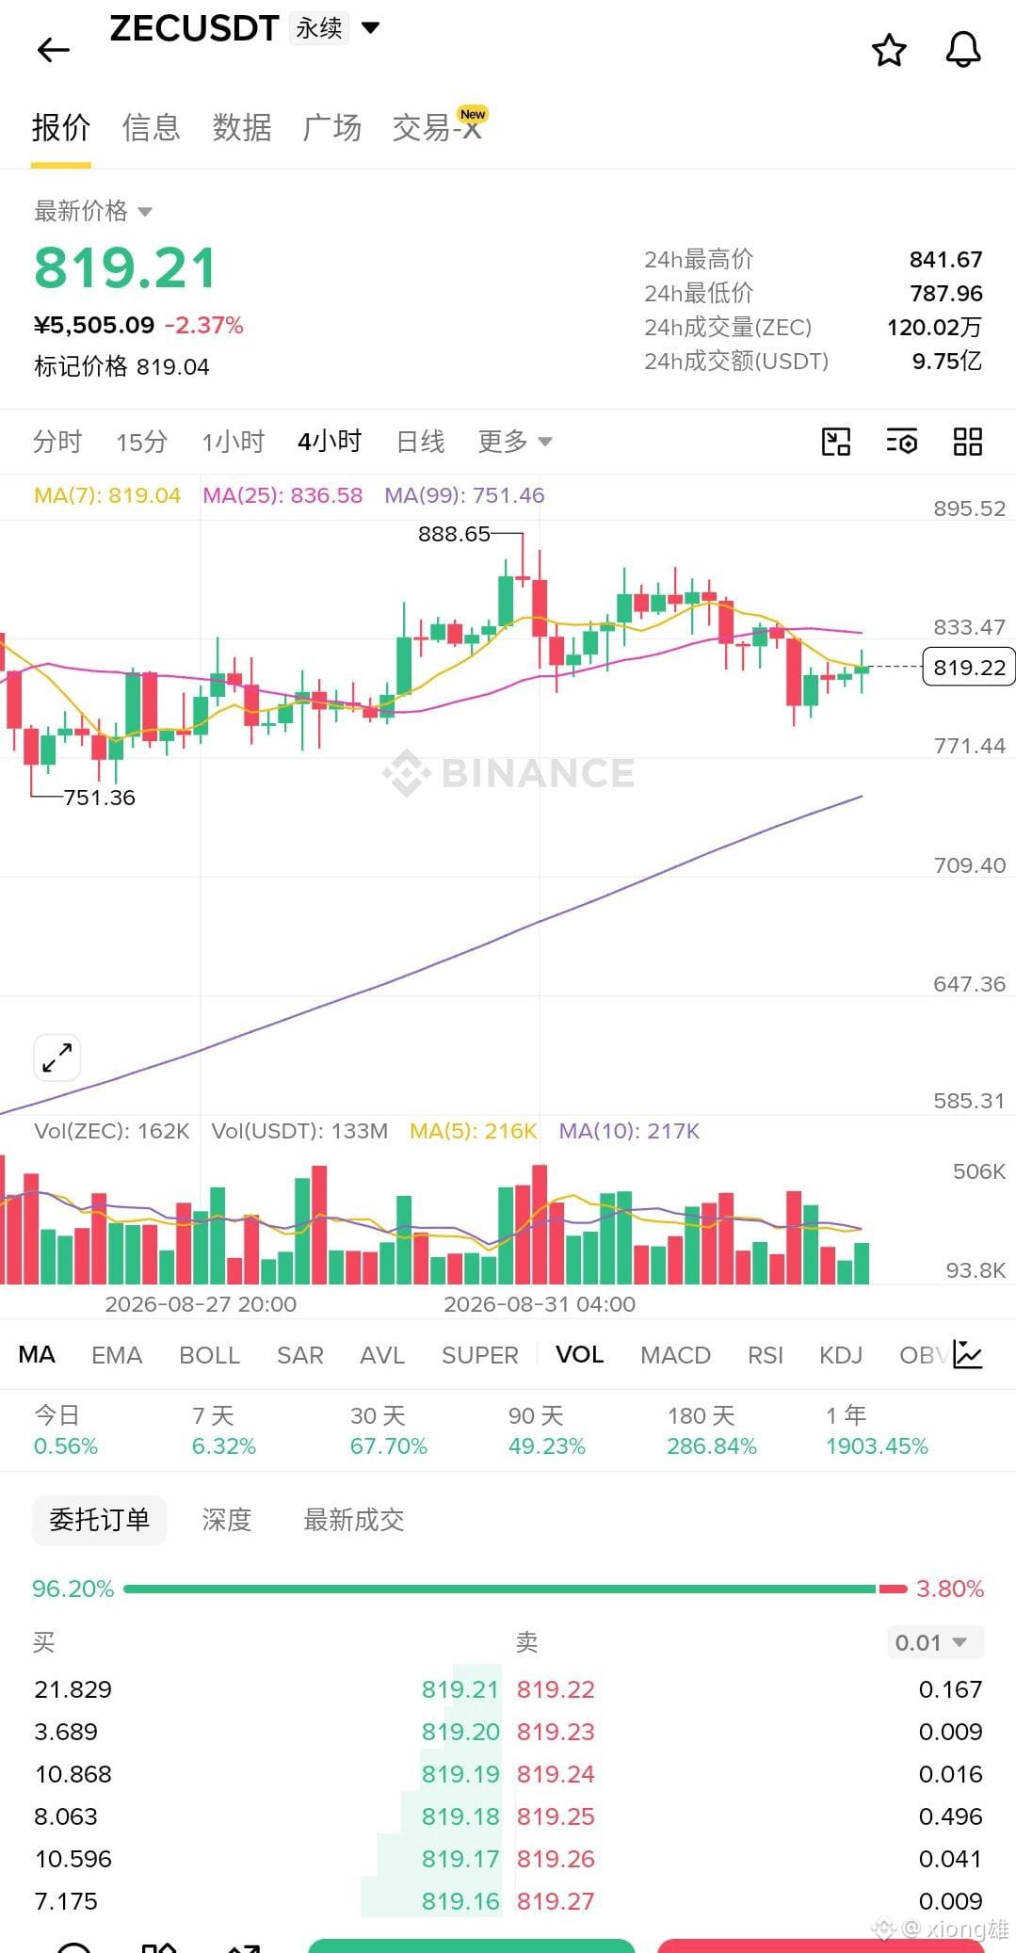This screenshot has width=1016, height=1953.
Task: Toggle the VOL indicator
Action: pos(579,1354)
